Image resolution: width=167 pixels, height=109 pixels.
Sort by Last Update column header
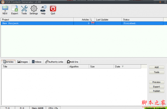point(108,20)
